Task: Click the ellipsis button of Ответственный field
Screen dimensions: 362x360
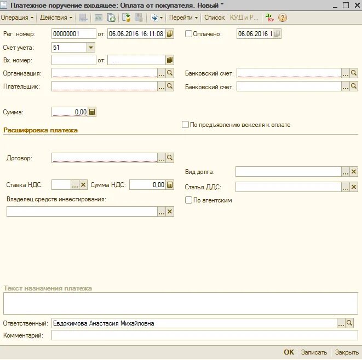Action: point(341,323)
